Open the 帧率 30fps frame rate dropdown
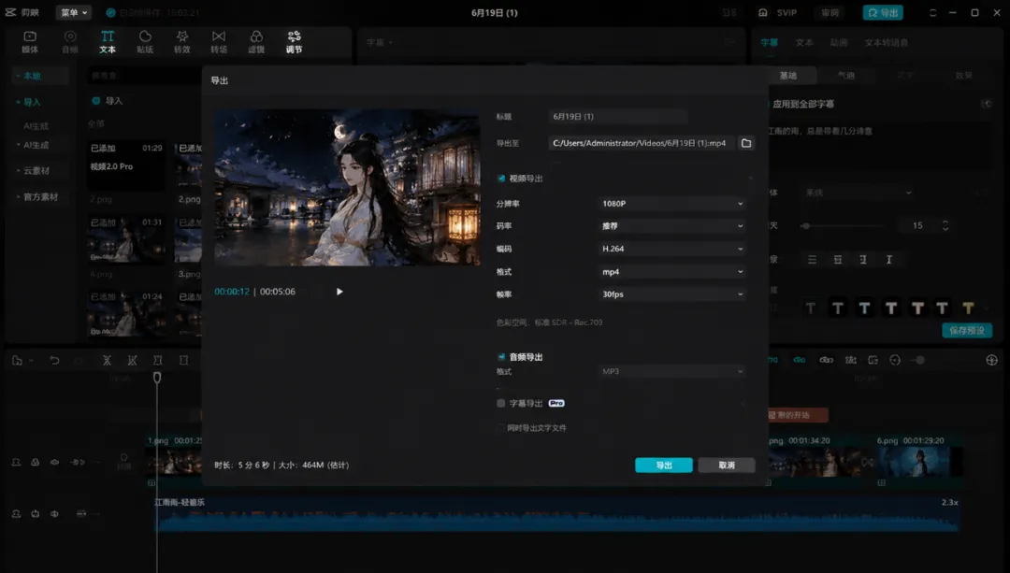The width and height of the screenshot is (1010, 573). tap(671, 294)
